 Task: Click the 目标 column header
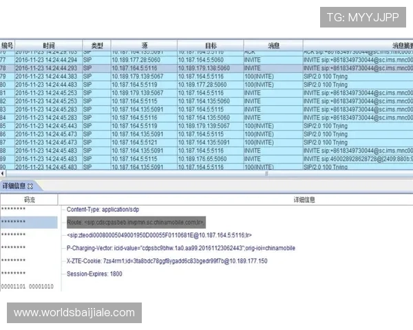coord(210,45)
